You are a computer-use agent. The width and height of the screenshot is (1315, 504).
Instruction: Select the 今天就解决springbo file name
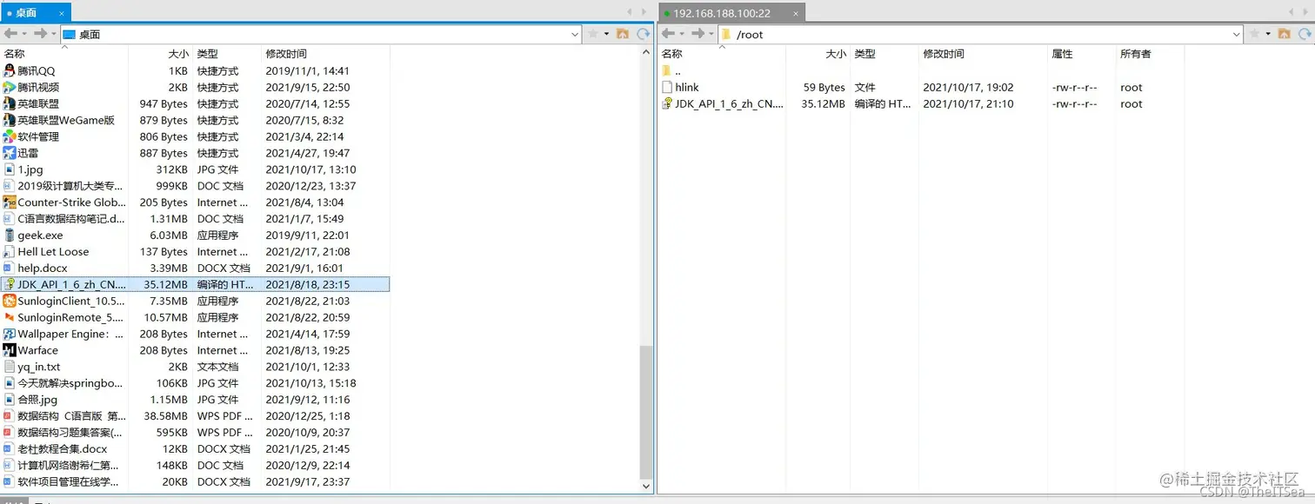pyautogui.click(x=70, y=384)
